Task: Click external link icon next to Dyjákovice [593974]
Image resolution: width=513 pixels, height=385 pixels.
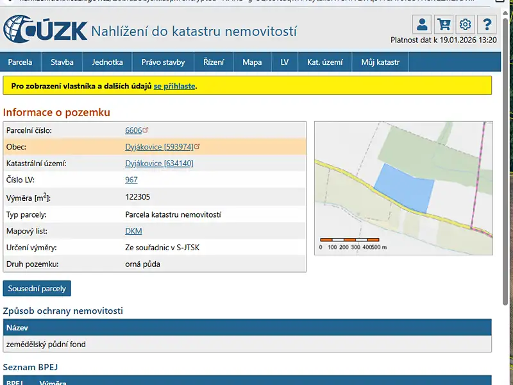Action: point(197,146)
